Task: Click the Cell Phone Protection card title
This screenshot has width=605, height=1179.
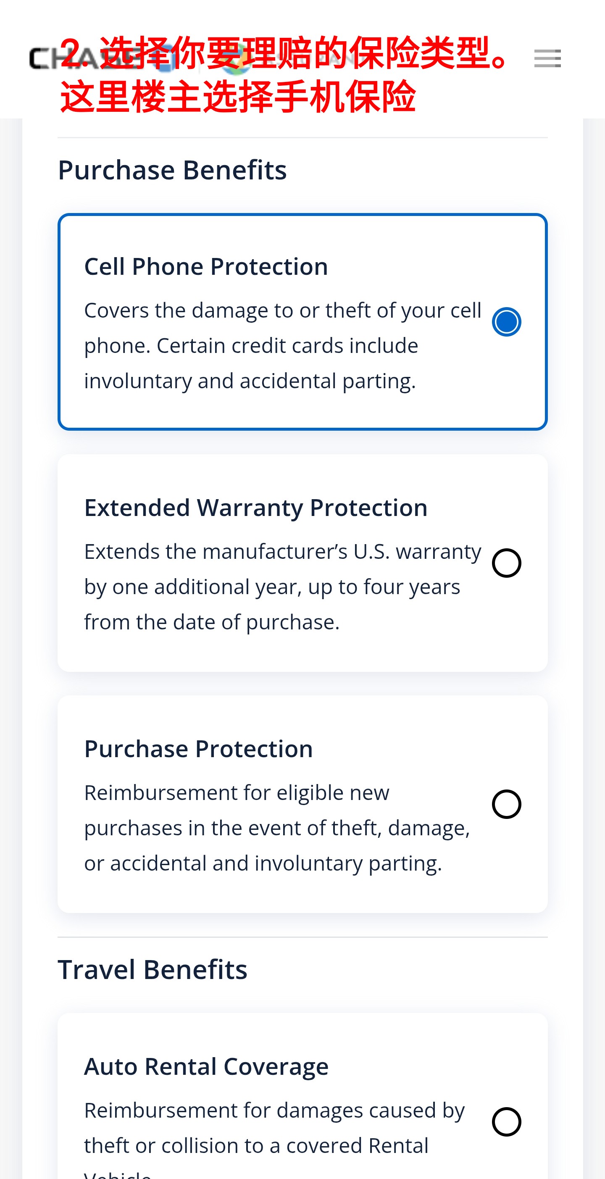Action: (x=206, y=266)
